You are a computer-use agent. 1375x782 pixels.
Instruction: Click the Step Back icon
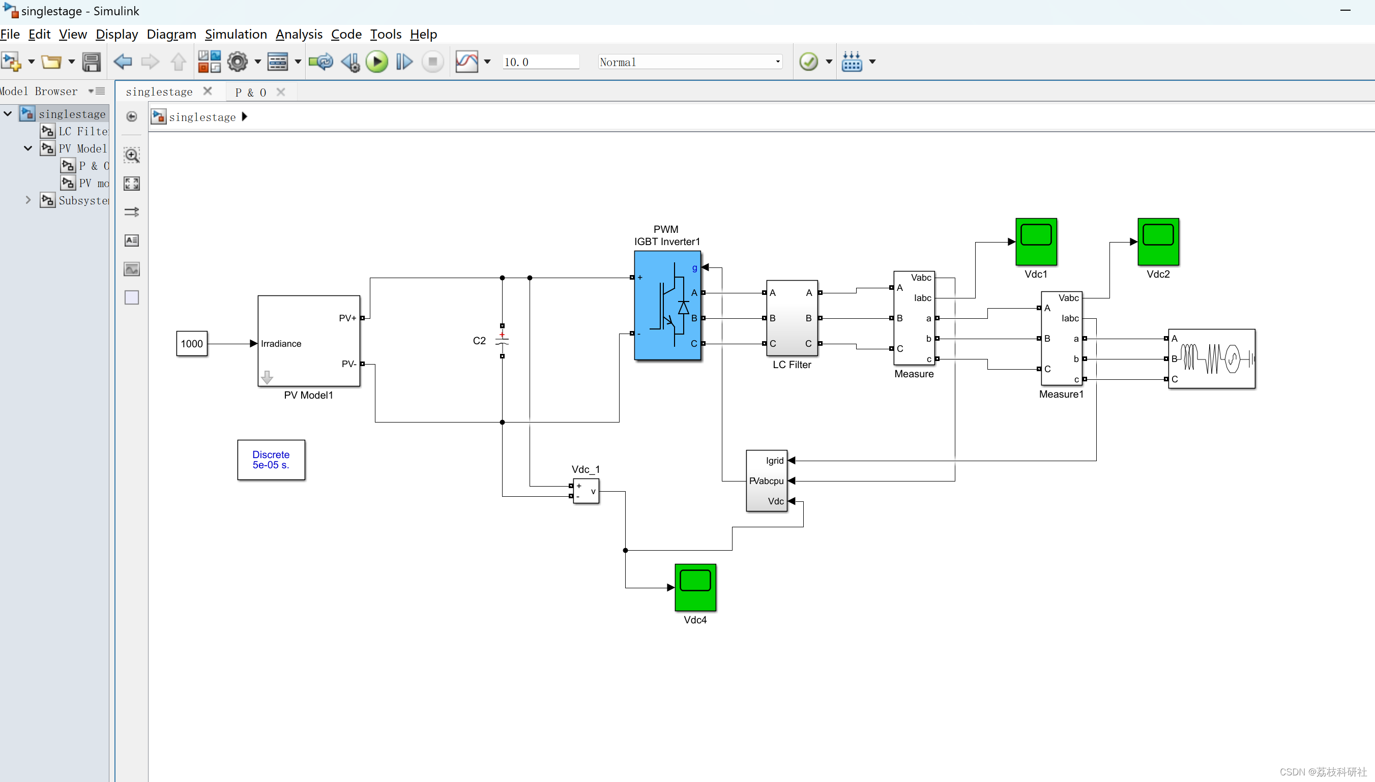[350, 62]
